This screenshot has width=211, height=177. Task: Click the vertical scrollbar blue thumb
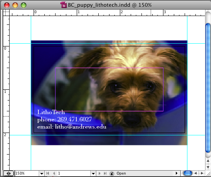tap(208, 88)
